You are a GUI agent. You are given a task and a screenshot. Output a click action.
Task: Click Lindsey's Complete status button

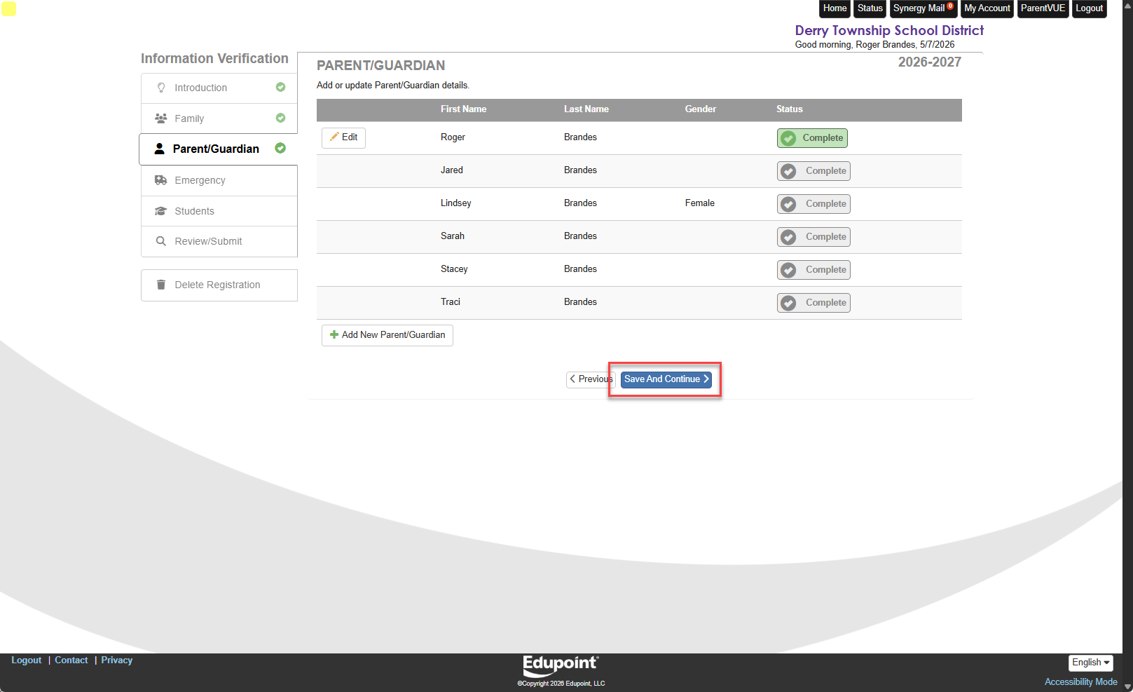(813, 204)
